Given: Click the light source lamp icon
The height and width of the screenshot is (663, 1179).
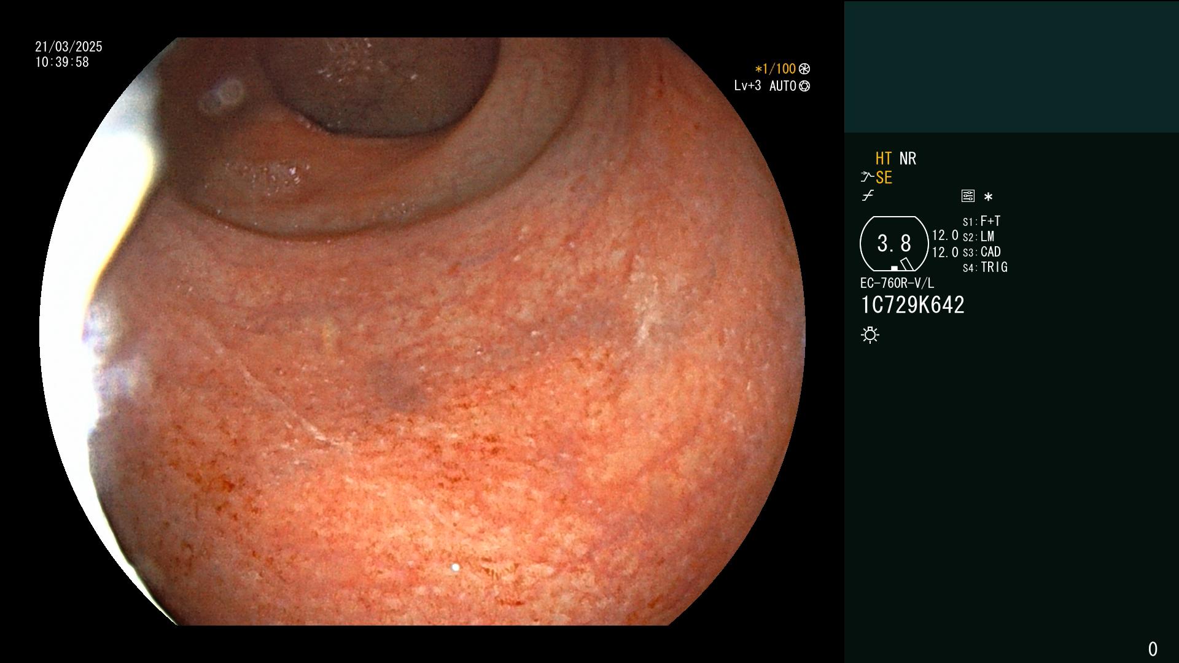Looking at the screenshot, I should tap(870, 335).
